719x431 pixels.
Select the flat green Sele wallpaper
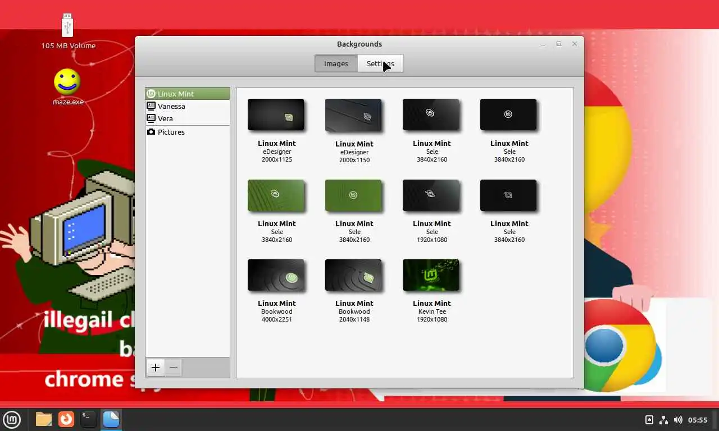353,195
